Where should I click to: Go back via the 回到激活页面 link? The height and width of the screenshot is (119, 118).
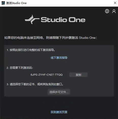[59, 112]
